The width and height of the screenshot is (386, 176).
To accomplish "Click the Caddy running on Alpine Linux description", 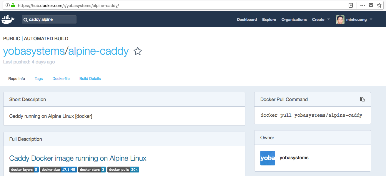I will [51, 116].
